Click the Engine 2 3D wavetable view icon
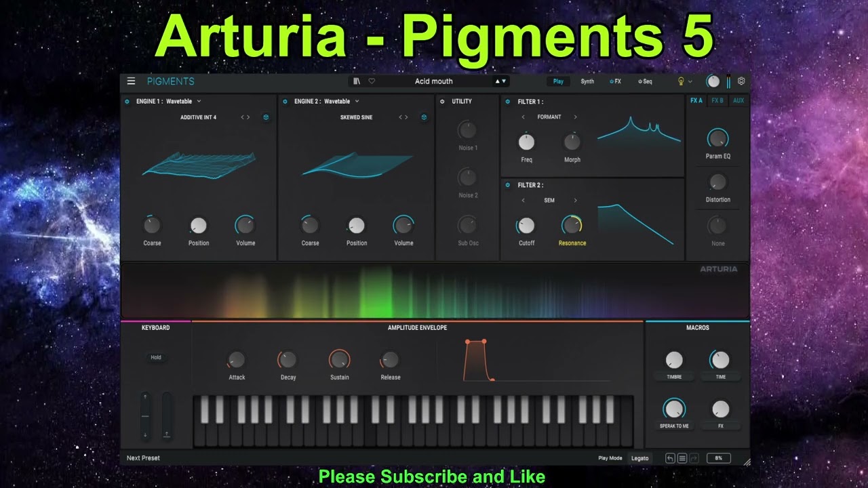This screenshot has height=488, width=868. click(424, 117)
